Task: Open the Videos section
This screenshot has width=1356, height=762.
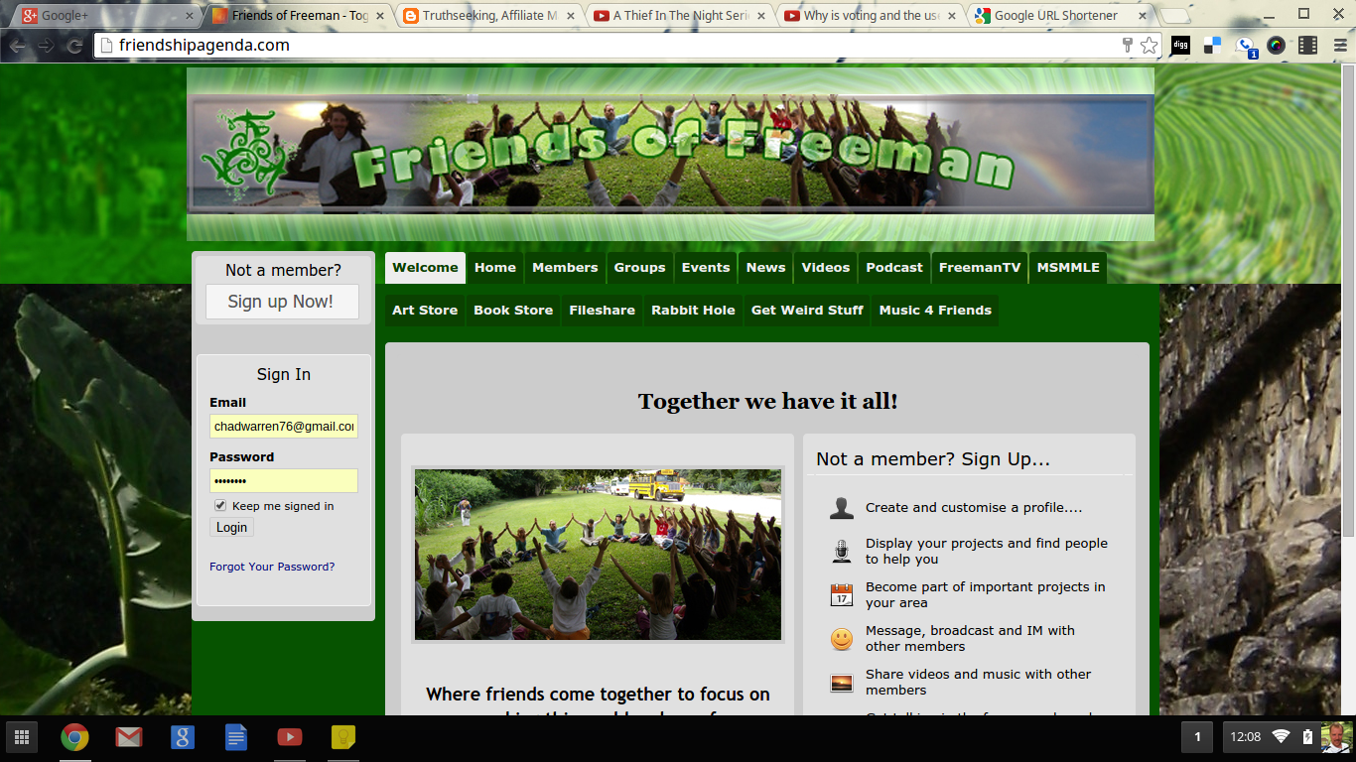Action: point(826,267)
